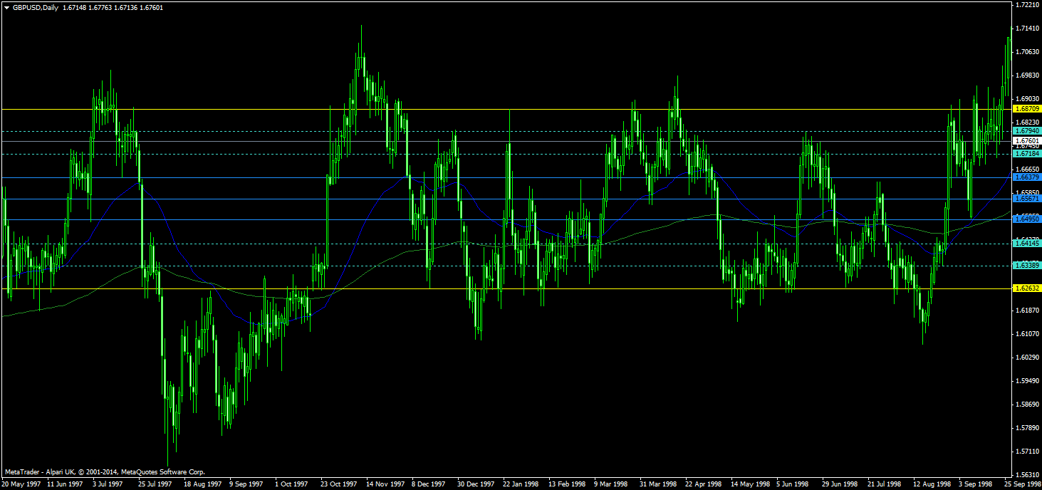Image resolution: width=1042 pixels, height=490 pixels.
Task: Click the 20 May 1997 date label
Action: point(21,484)
